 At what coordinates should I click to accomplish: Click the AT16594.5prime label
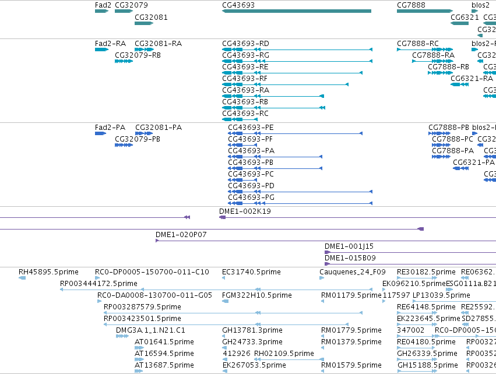click(164, 354)
